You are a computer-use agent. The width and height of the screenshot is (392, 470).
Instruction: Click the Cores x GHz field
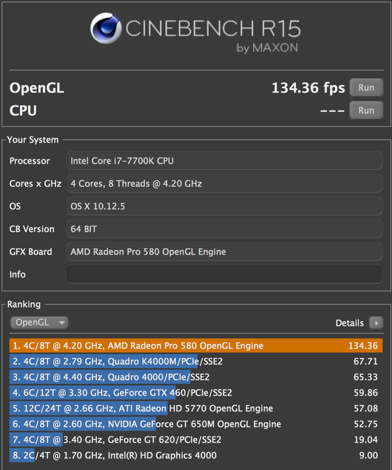pyautogui.click(x=224, y=184)
